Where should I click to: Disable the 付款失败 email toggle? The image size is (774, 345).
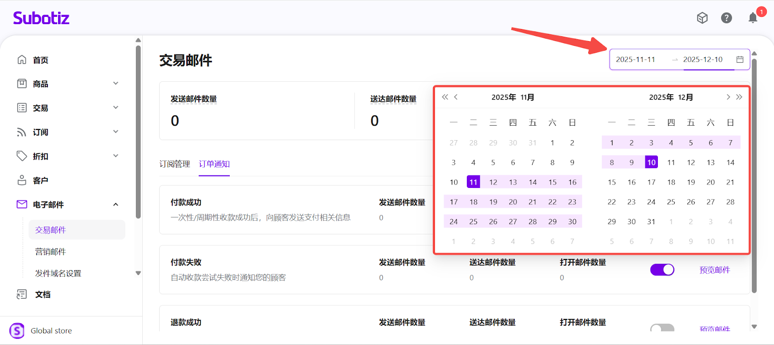[x=662, y=270]
